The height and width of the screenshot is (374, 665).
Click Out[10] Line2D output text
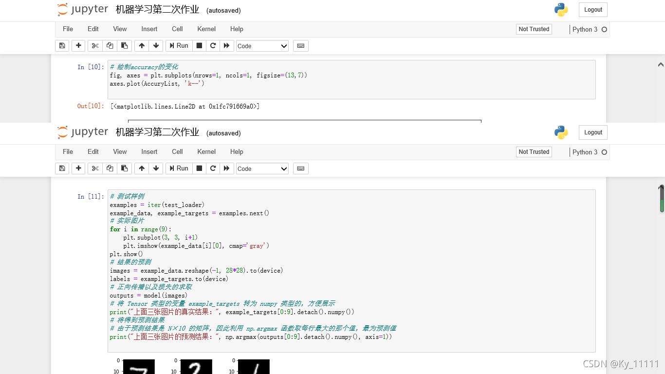tap(185, 106)
